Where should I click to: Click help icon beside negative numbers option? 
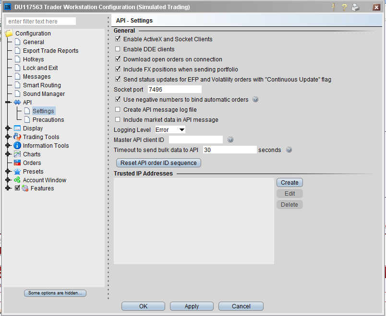click(255, 99)
